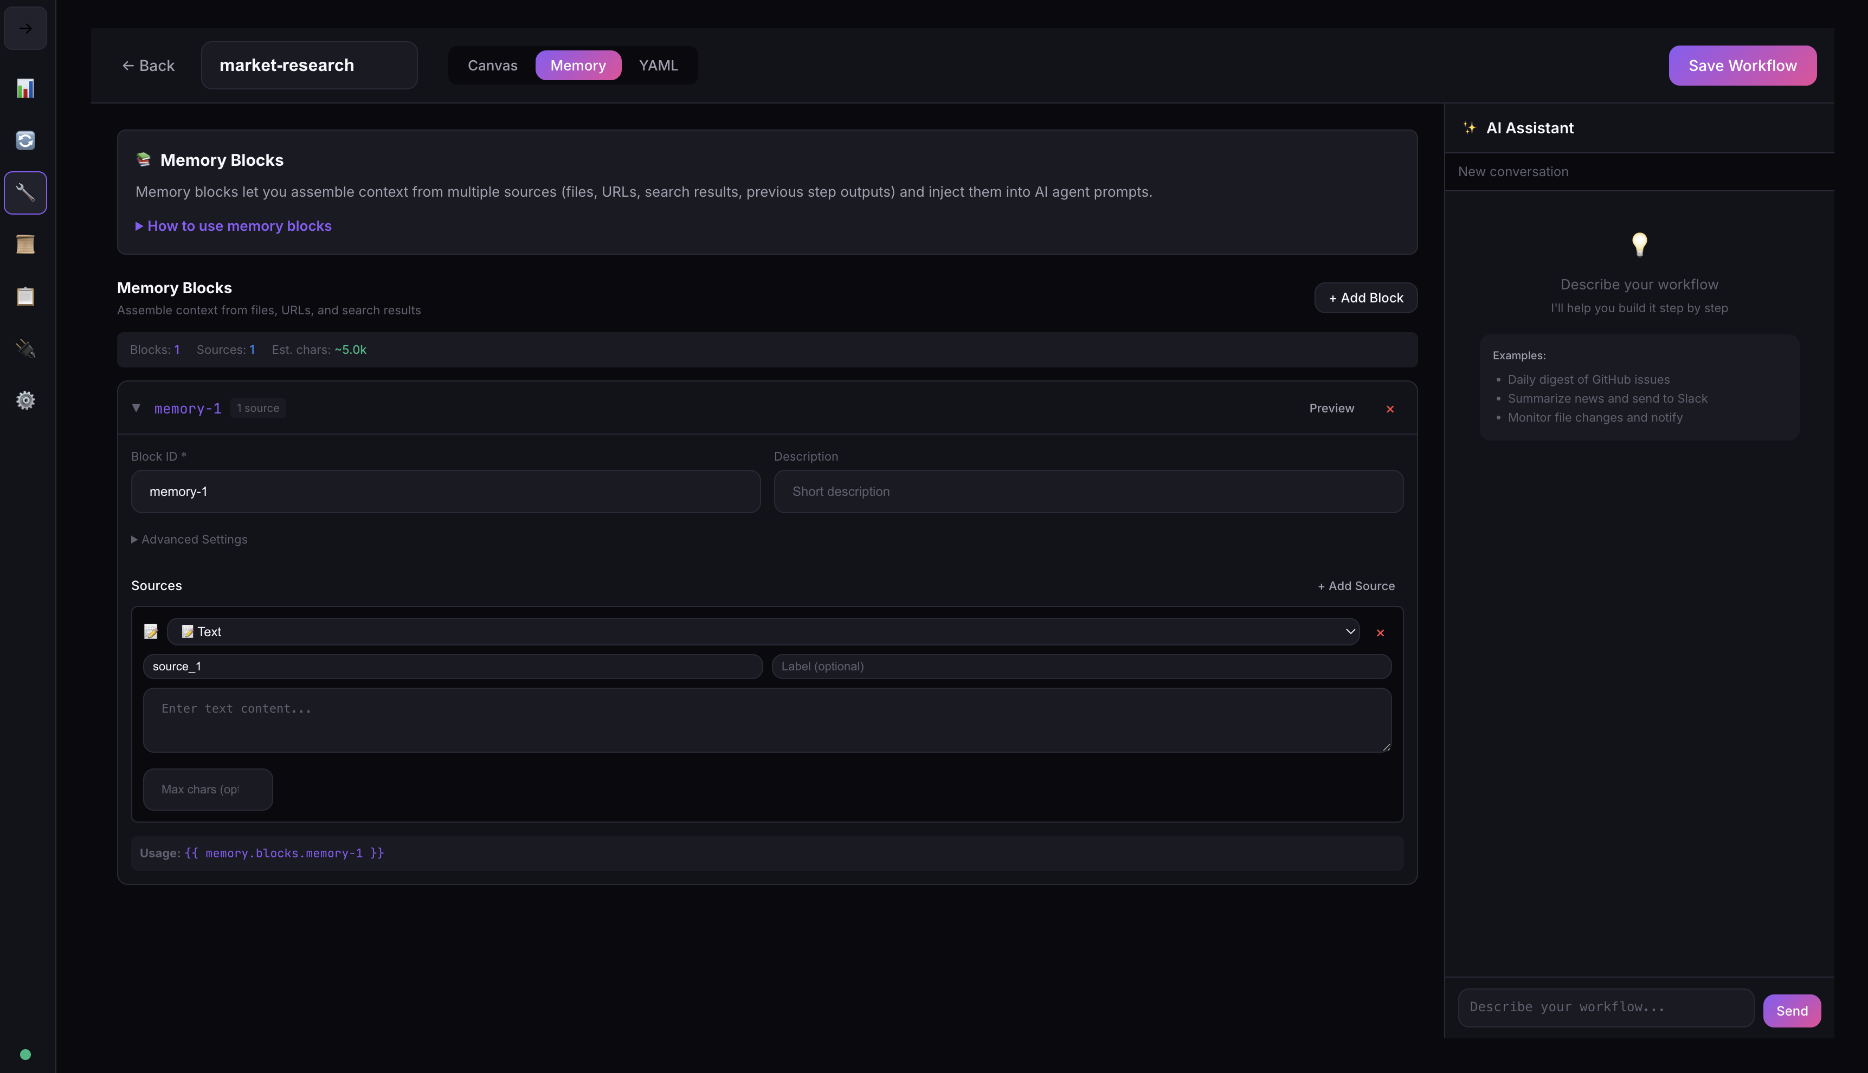The height and width of the screenshot is (1073, 1868).
Task: Collapse the memory-1 block triangle
Action: (x=137, y=408)
